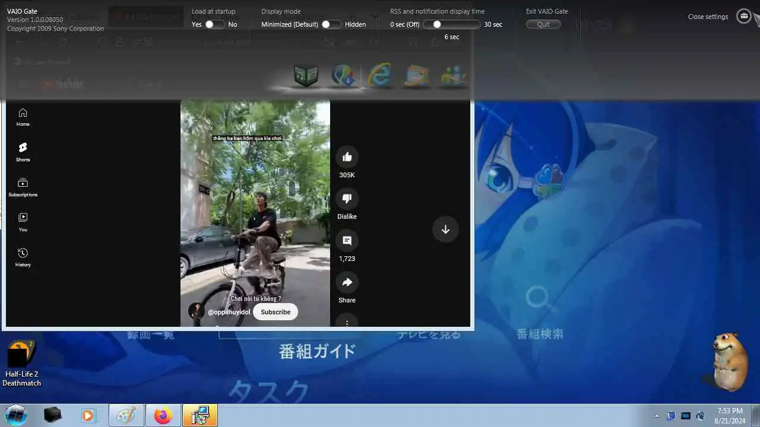The width and height of the screenshot is (760, 427).
Task: Open the You section in the sidebar
Action: pyautogui.click(x=23, y=222)
